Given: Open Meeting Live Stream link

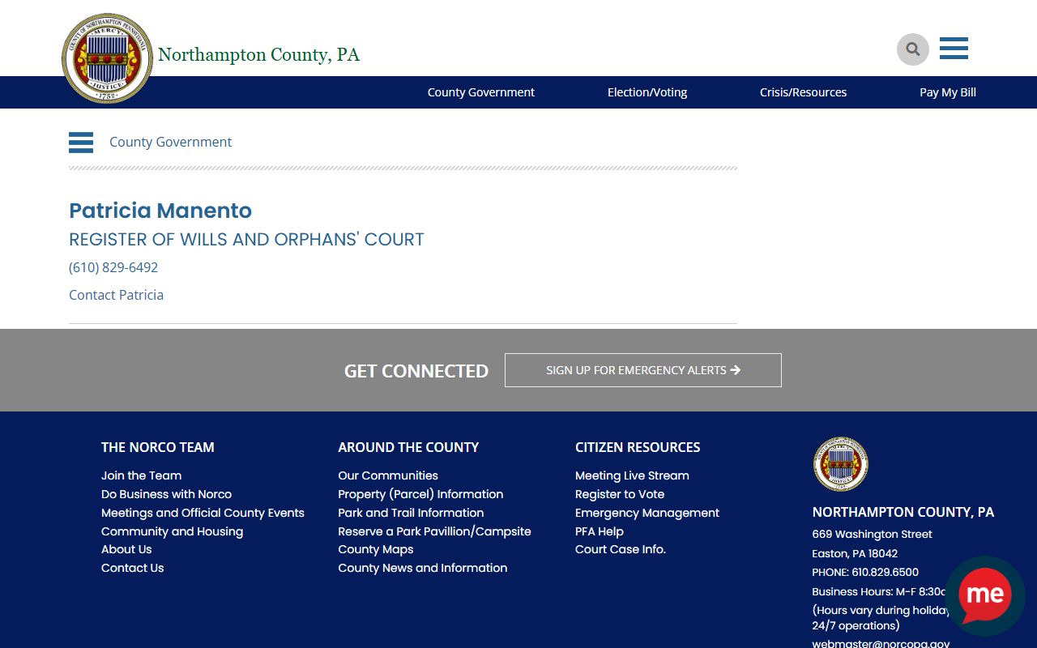Looking at the screenshot, I should click(632, 475).
